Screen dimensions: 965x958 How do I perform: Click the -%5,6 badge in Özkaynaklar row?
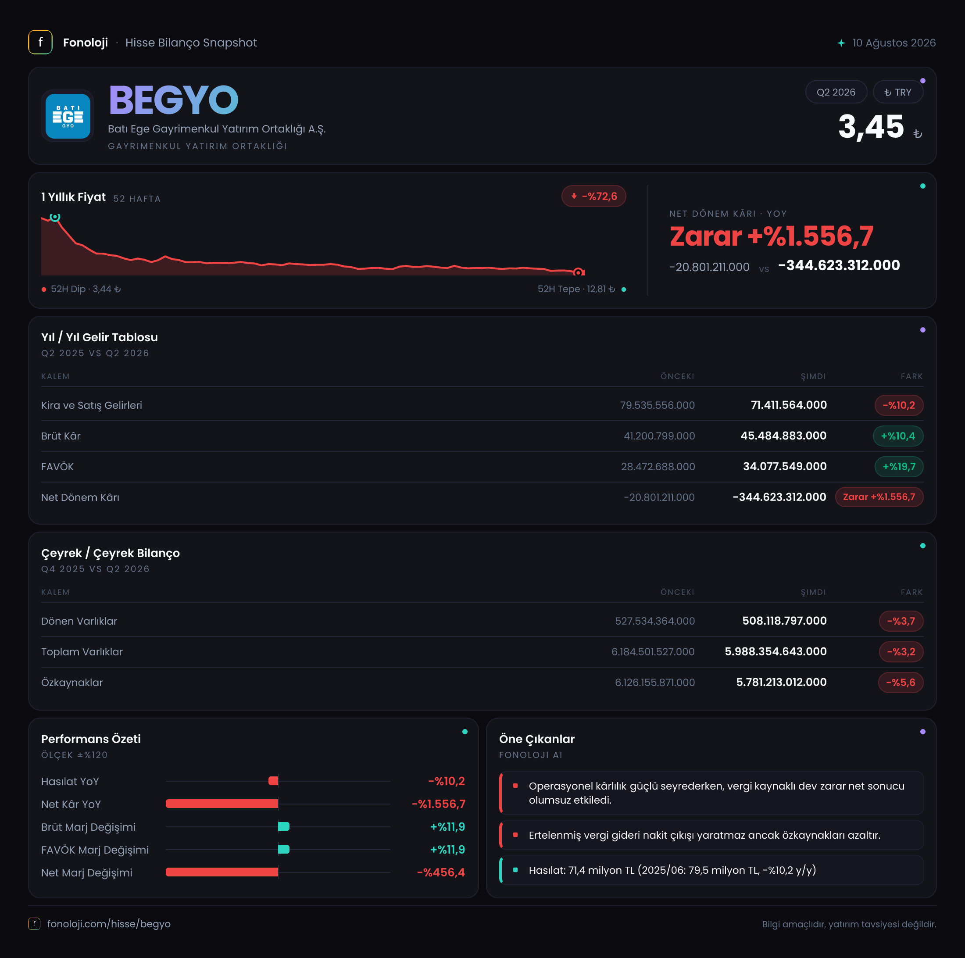click(900, 682)
